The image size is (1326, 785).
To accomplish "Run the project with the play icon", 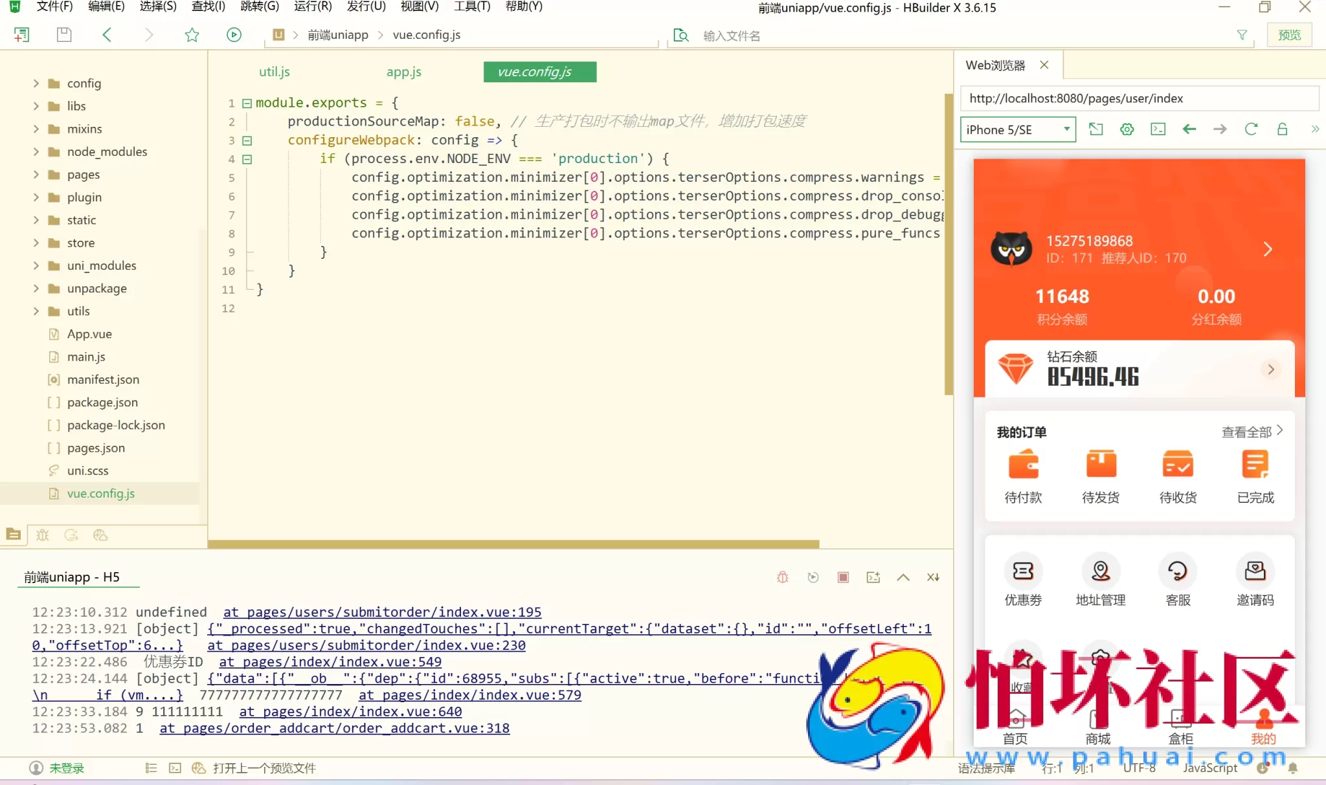I will coord(233,34).
